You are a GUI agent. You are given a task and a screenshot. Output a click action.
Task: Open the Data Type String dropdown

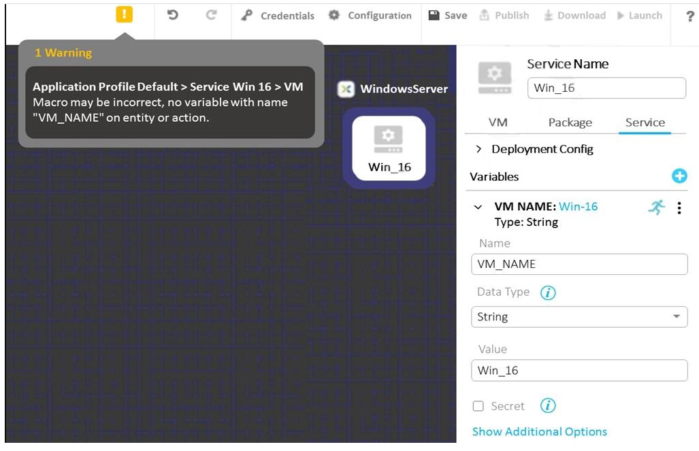pyautogui.click(x=579, y=317)
